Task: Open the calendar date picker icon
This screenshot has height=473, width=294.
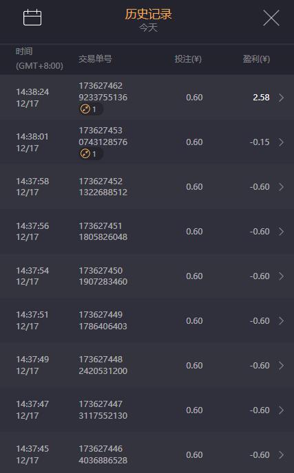Action: [32, 17]
